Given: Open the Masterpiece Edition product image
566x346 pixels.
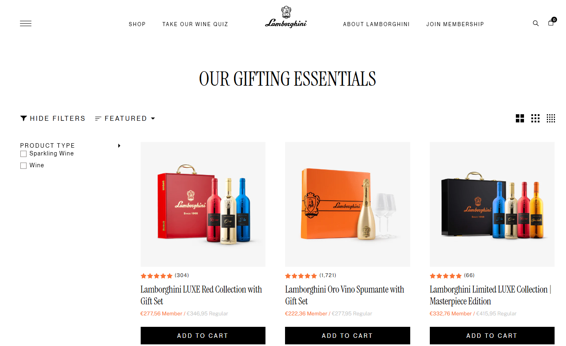Looking at the screenshot, I should tap(492, 204).
